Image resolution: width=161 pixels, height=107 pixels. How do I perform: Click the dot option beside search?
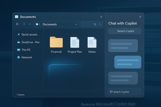pos(100,24)
